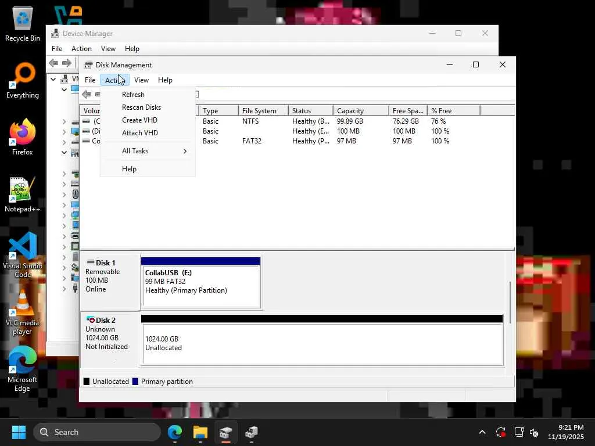Click the Device Manager title bar icon
This screenshot has width=595, height=446.
[55, 33]
